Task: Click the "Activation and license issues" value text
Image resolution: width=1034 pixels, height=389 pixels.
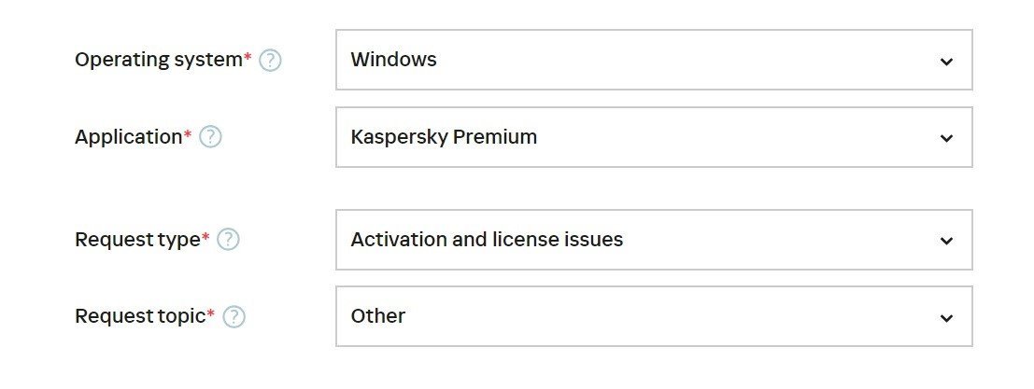Action: 487,240
